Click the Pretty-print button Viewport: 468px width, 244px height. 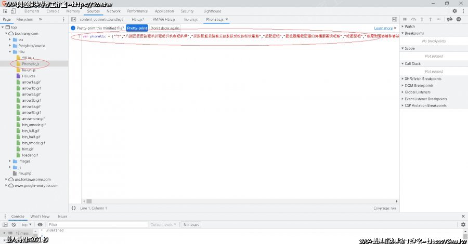pyautogui.click(x=137, y=28)
